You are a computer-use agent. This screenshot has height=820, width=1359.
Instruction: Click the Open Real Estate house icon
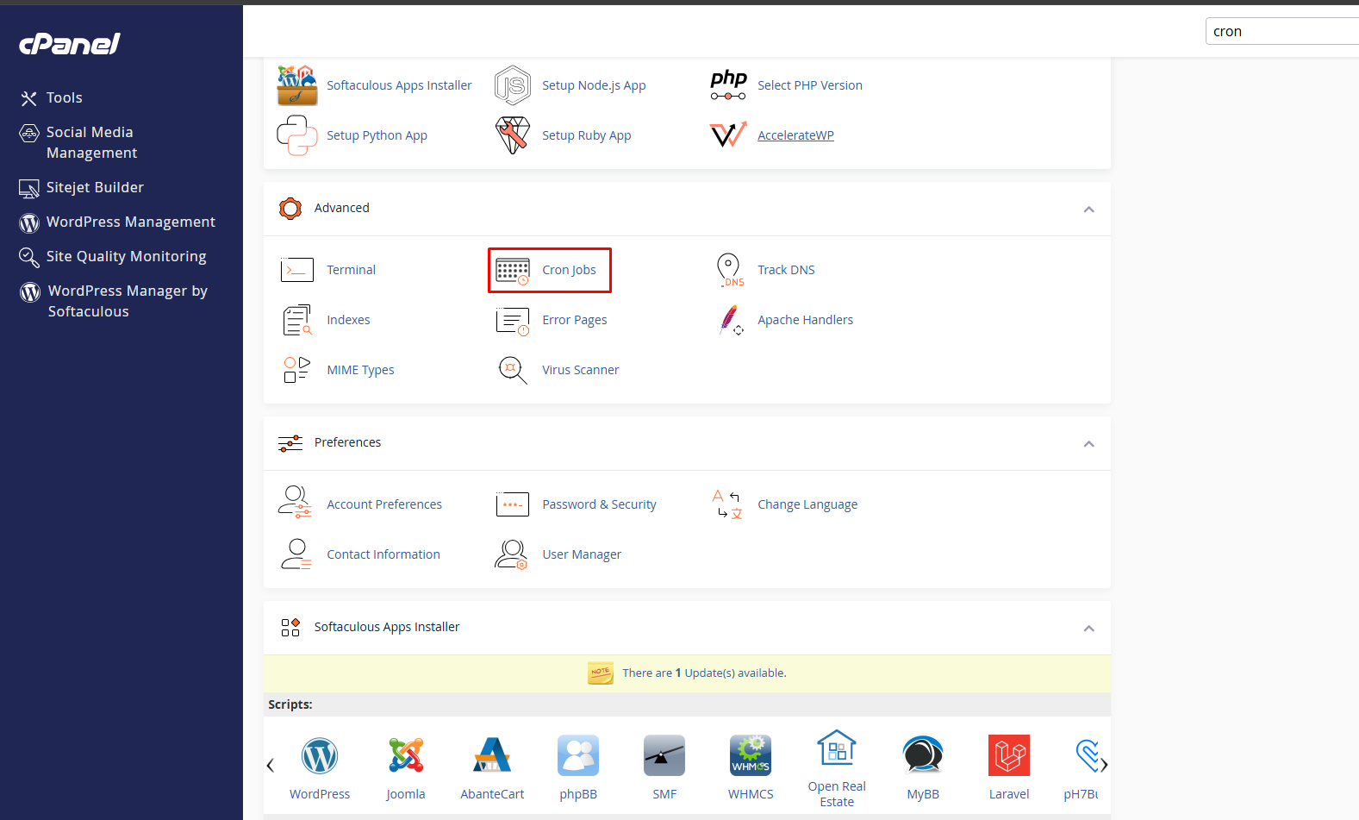837,748
